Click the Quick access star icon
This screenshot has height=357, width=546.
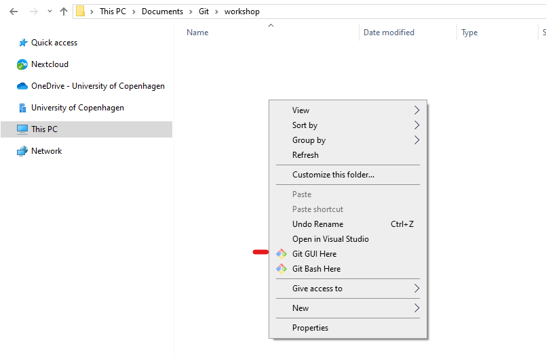22,43
